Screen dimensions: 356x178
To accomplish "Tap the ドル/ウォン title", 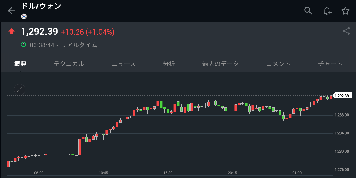I will pyautogui.click(x=41, y=6).
